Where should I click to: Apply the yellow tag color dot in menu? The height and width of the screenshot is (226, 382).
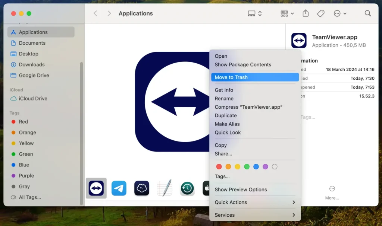tap(237, 167)
